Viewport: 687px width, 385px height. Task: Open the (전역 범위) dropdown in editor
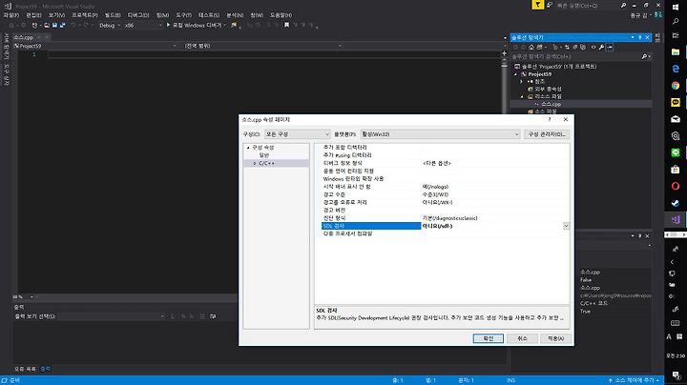coord(262,46)
